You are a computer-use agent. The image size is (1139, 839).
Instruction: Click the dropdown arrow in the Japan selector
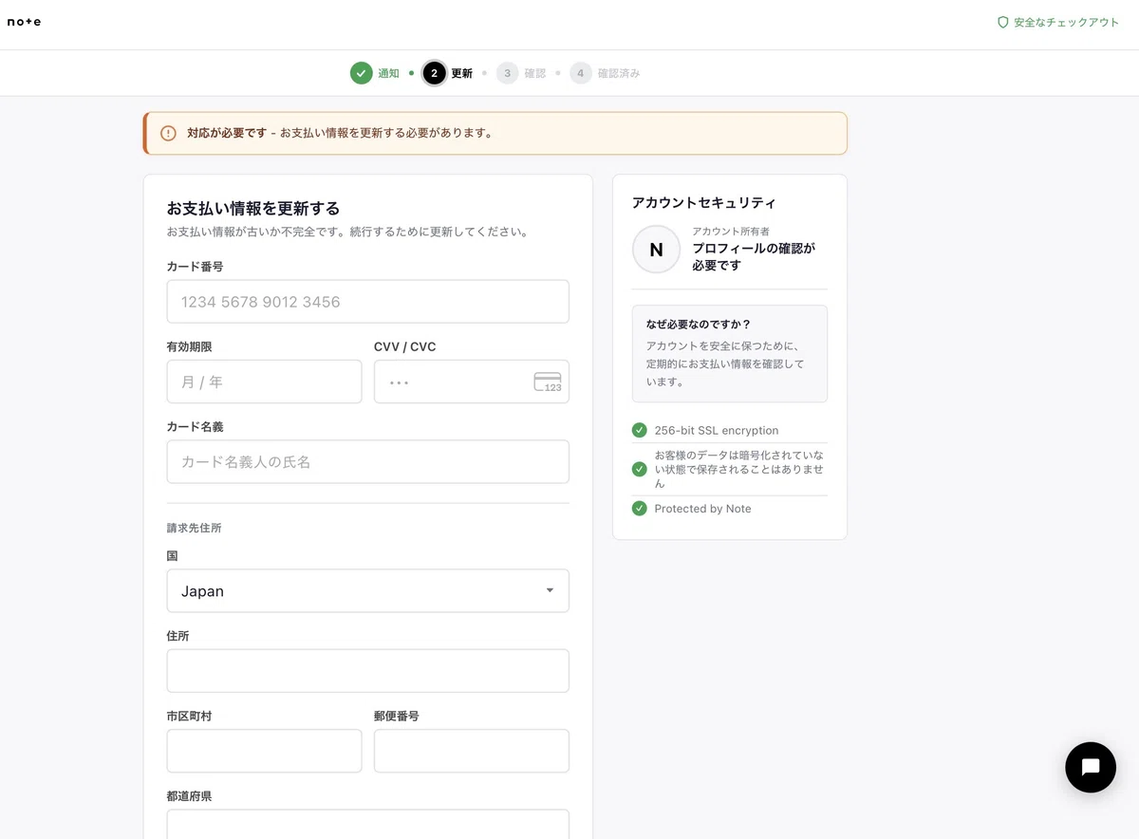[550, 590]
